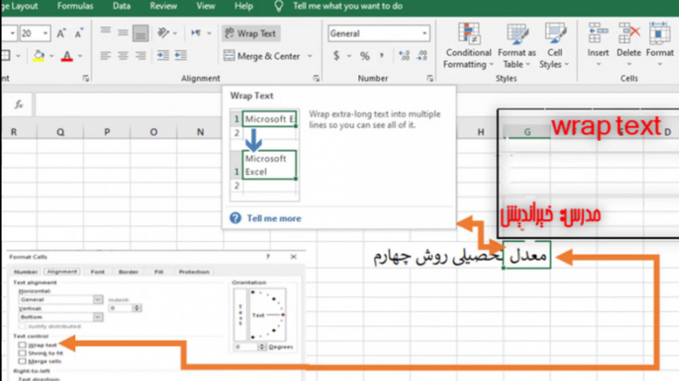
Task: Open the Font group dialog launcher
Action: tap(86, 78)
